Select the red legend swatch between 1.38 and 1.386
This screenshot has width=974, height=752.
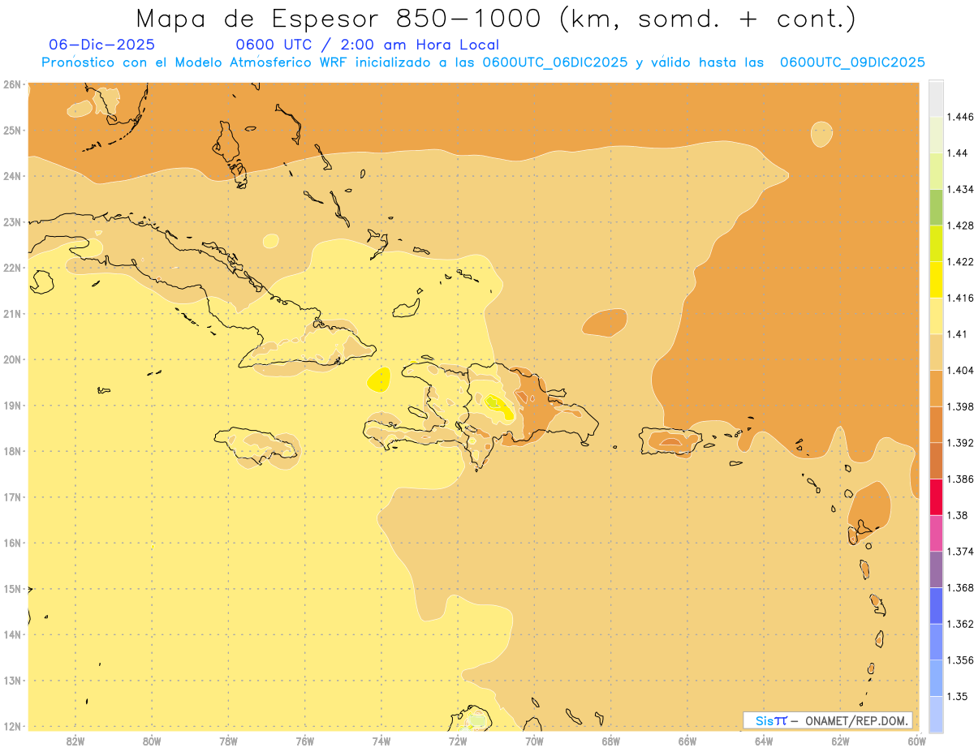pyautogui.click(x=936, y=497)
